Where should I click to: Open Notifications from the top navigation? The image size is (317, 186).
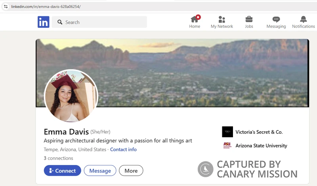(x=303, y=22)
